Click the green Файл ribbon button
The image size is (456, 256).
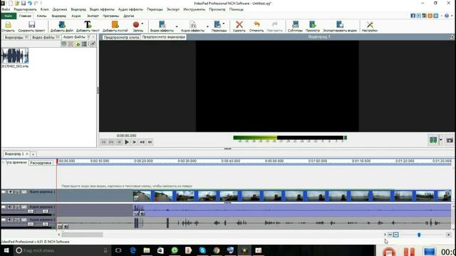pyautogui.click(x=9, y=16)
